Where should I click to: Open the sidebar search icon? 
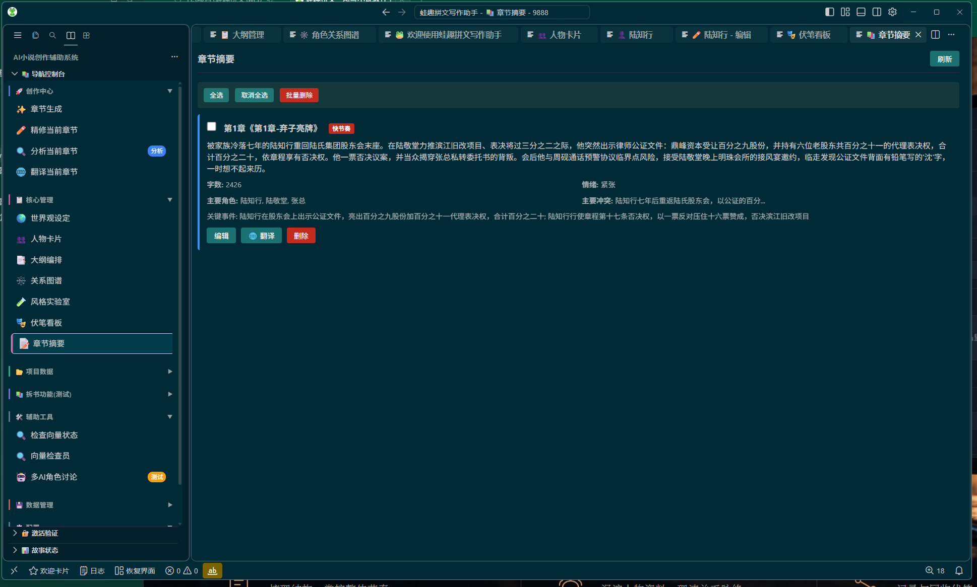coord(52,35)
